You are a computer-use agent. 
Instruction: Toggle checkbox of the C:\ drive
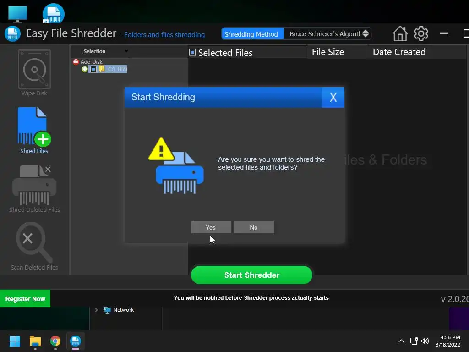coord(93,69)
